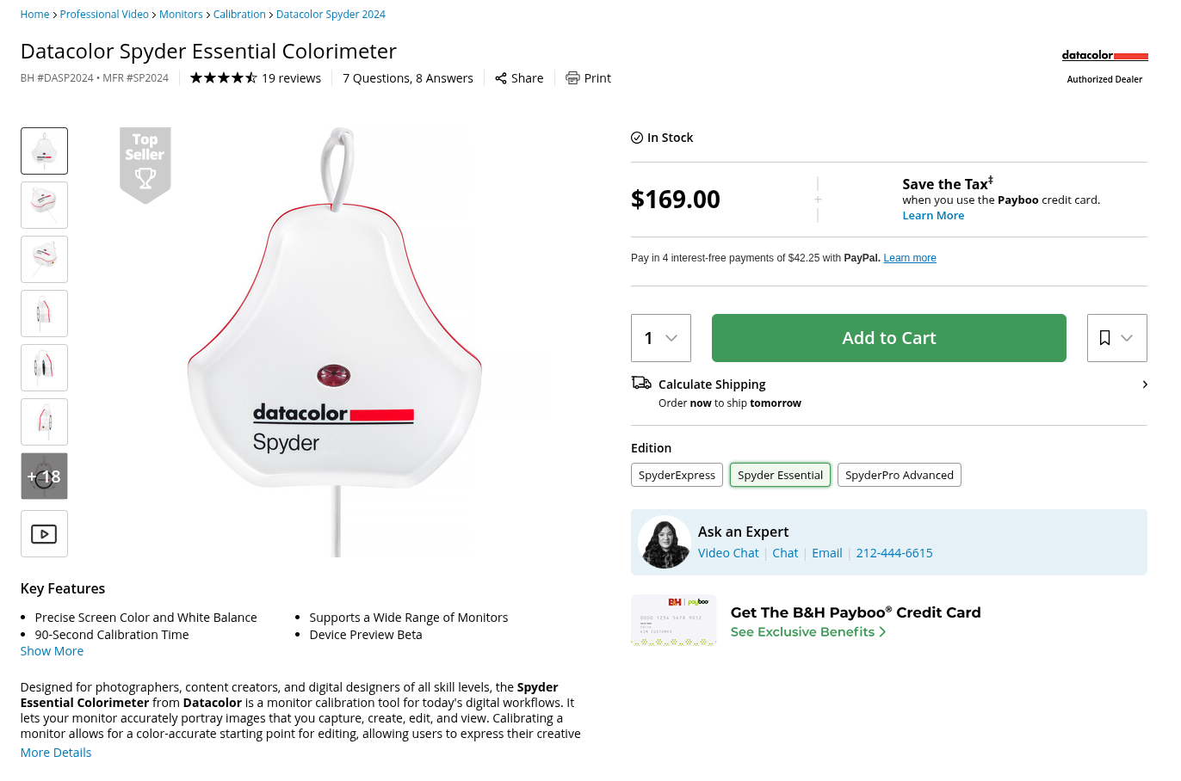Click the Top Seller badge

145,163
